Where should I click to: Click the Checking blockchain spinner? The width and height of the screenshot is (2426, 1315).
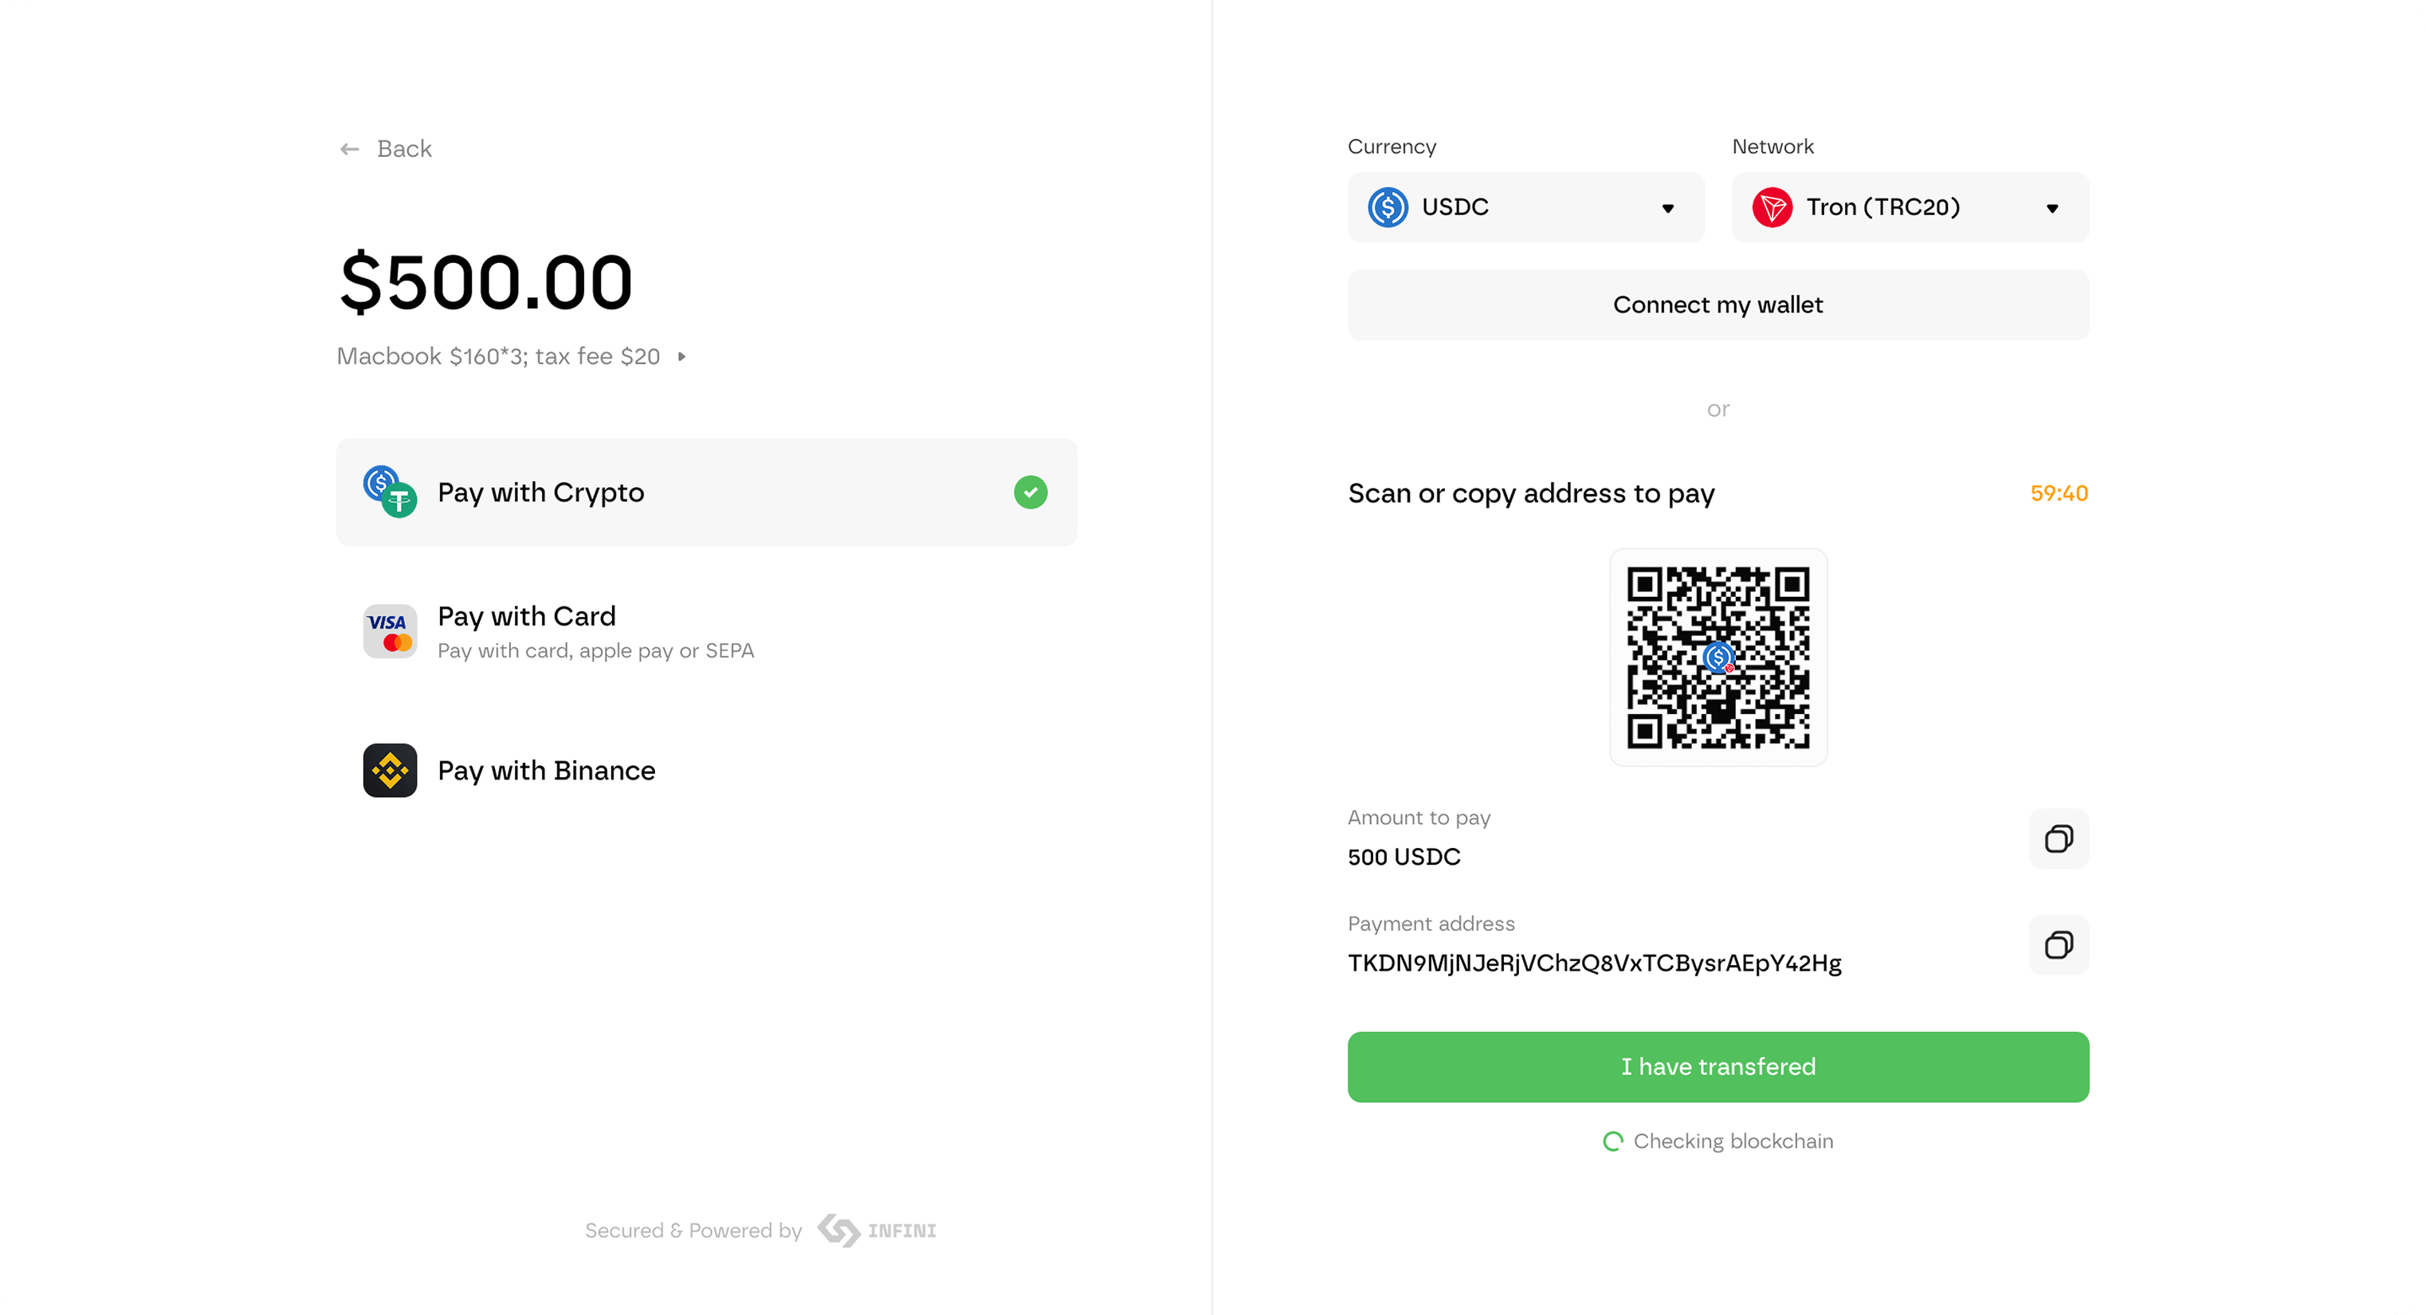(x=1612, y=1142)
